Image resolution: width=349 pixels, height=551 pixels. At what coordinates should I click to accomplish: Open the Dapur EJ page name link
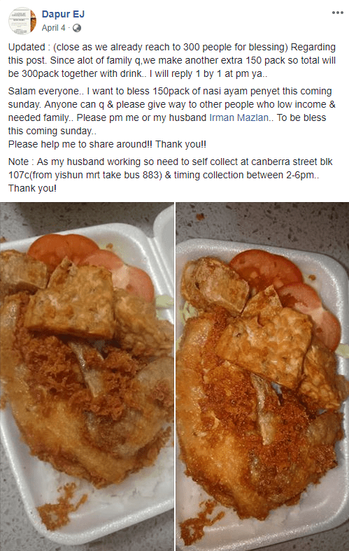click(x=63, y=14)
